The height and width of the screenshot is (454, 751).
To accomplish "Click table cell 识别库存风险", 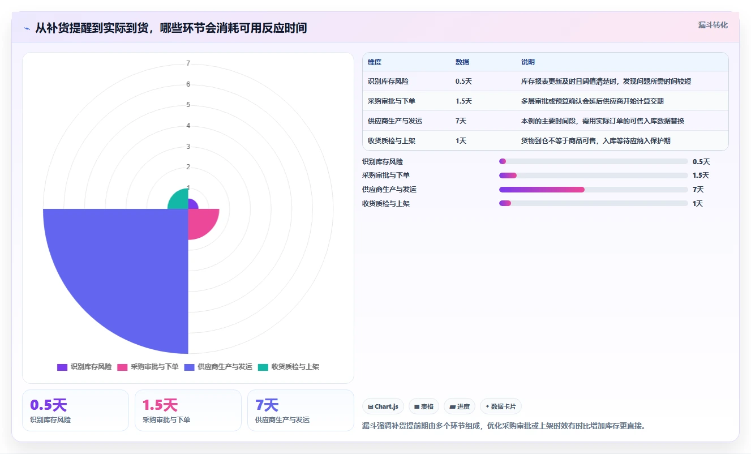I will (388, 82).
